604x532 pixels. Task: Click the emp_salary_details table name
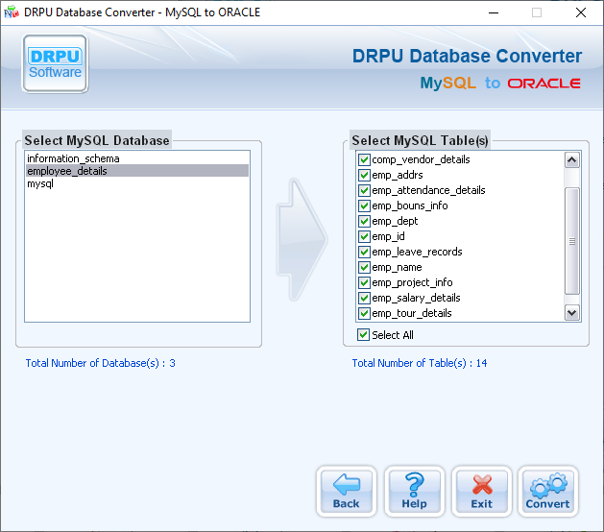point(416,298)
